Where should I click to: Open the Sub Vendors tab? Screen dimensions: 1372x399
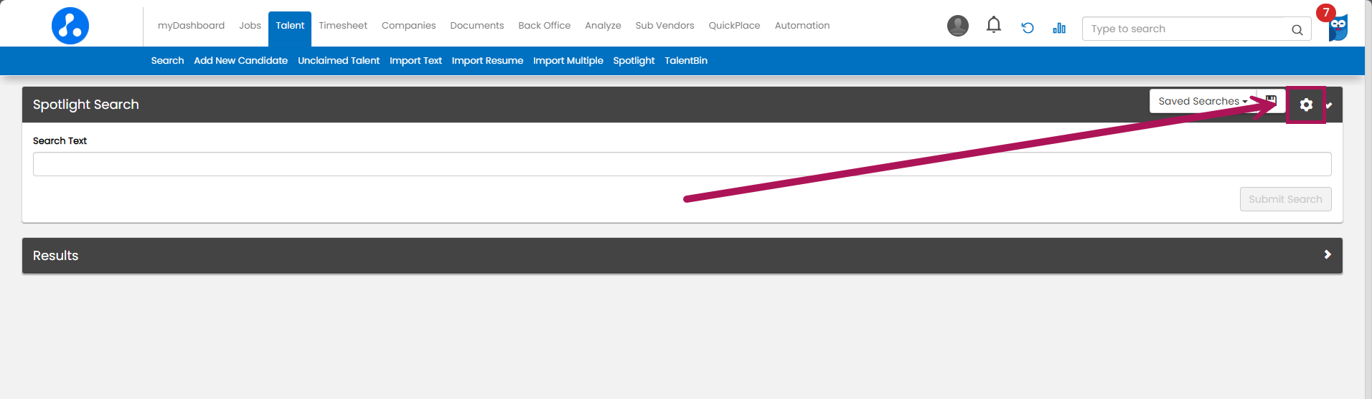(664, 26)
